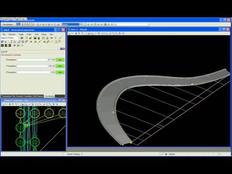Open the Help menu

click(x=51, y=34)
